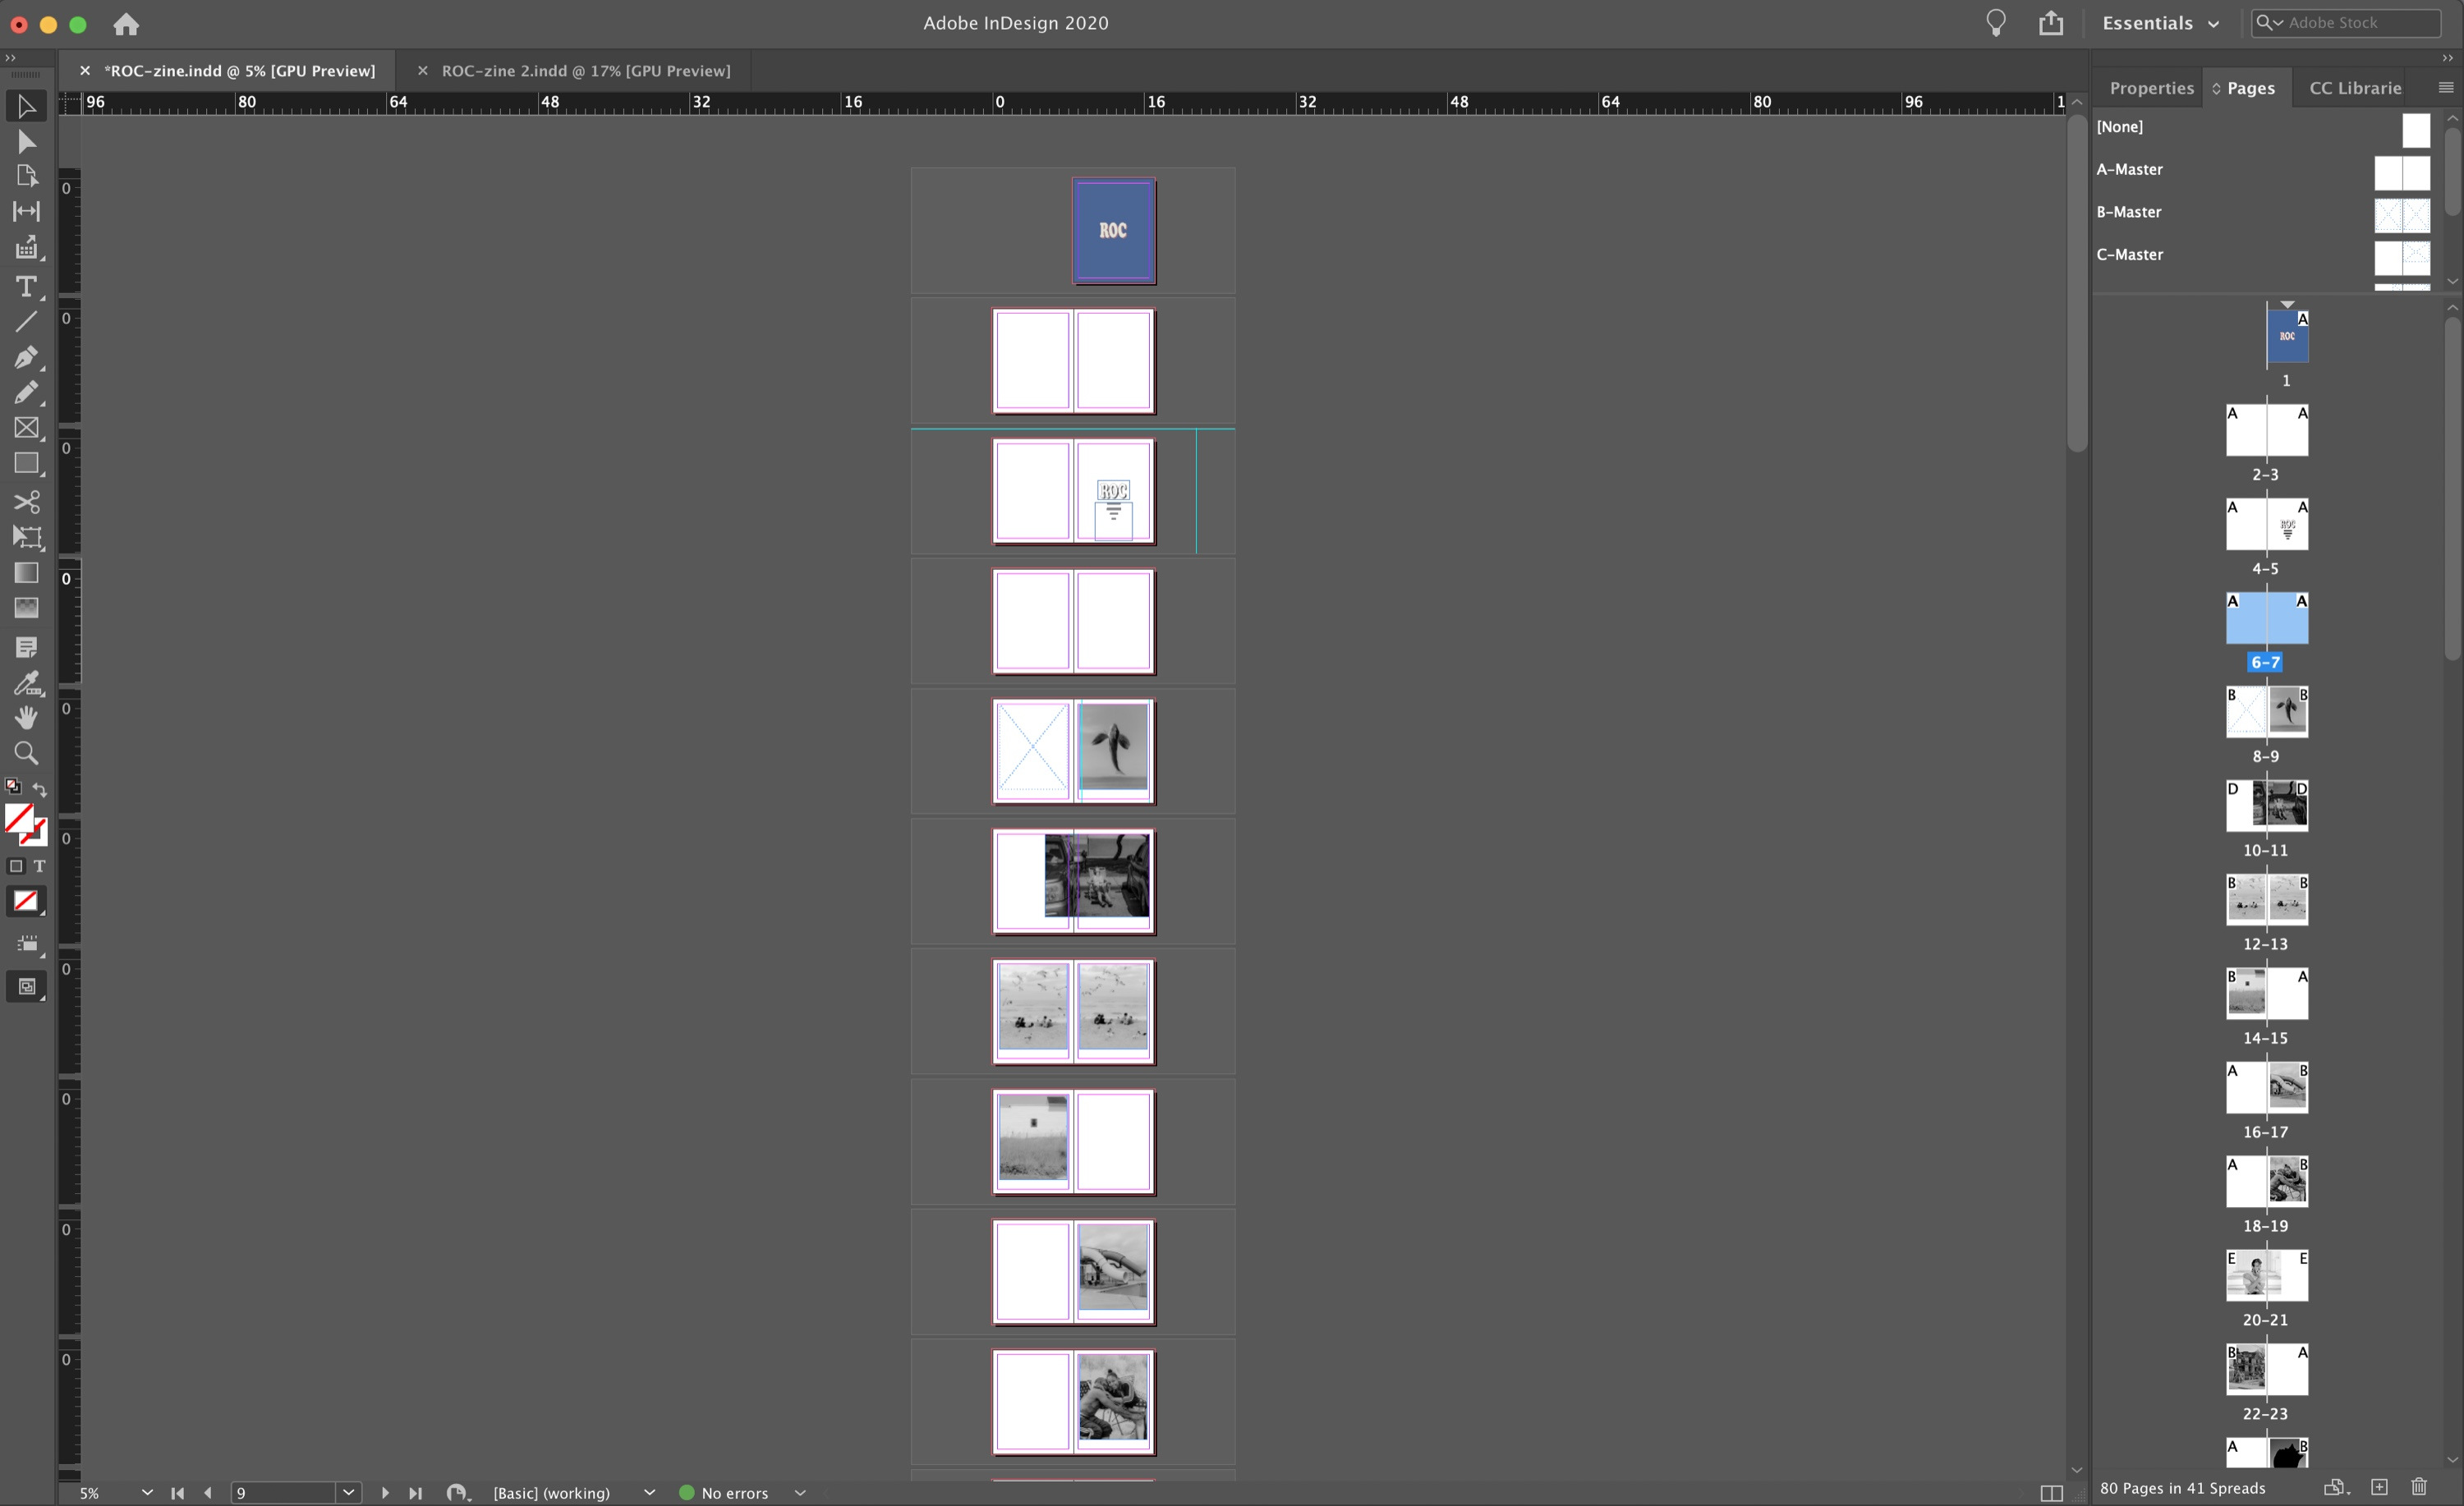The height and width of the screenshot is (1506, 2464).
Task: Expand the preflight errors menu
Action: 800,1492
